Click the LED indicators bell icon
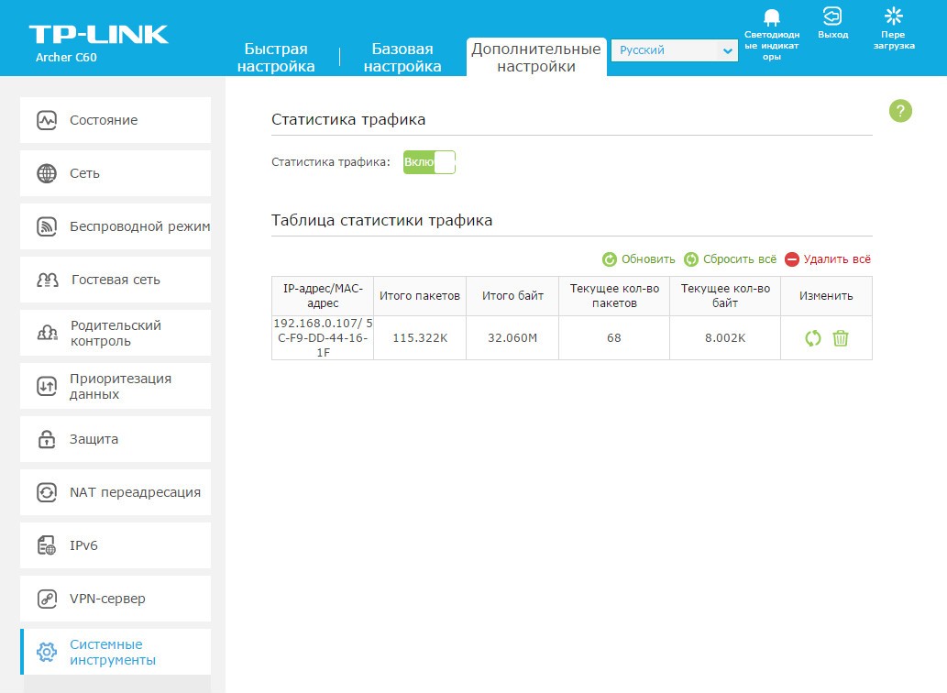 point(771,18)
